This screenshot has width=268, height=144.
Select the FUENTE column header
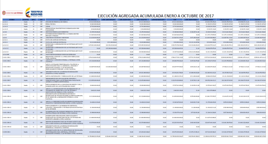pyautogui.click(x=25, y=20)
